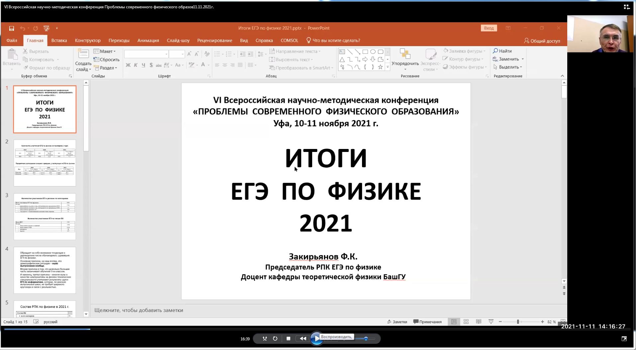Open the Найти search tool
Image resolution: width=636 pixels, height=350 pixels.
point(502,51)
